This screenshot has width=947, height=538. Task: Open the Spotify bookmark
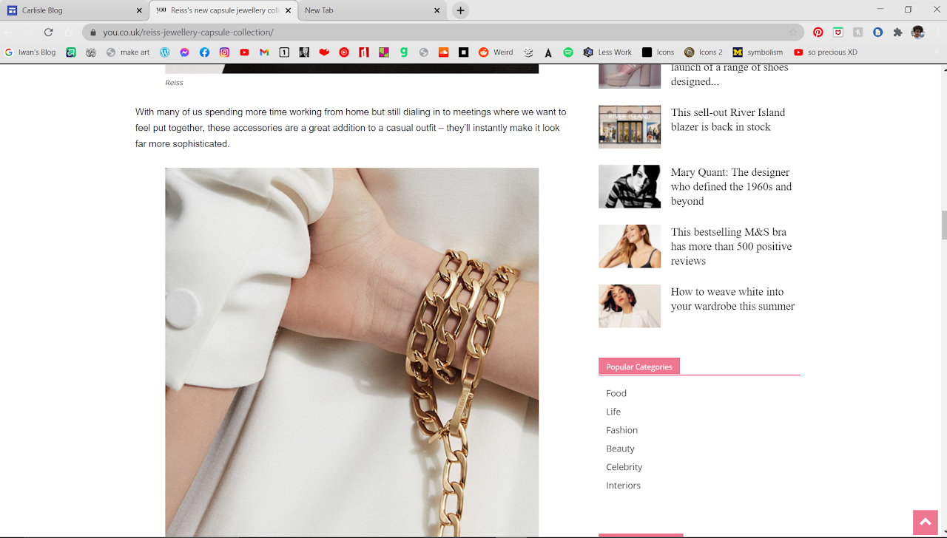(568, 52)
